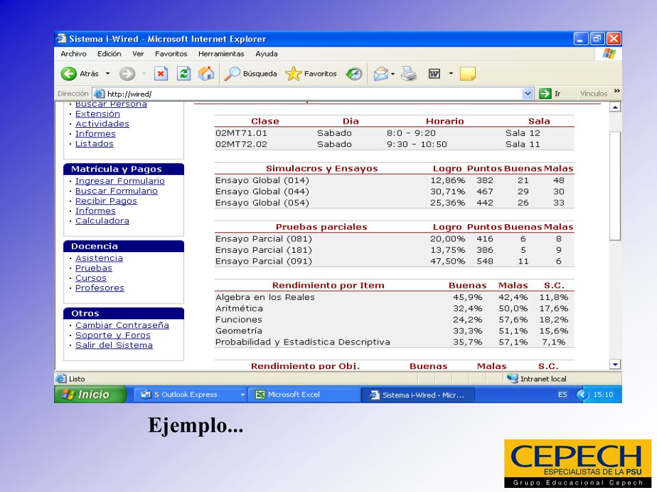Open dropdown arrow next to Word icon
657x492 pixels.
point(451,74)
